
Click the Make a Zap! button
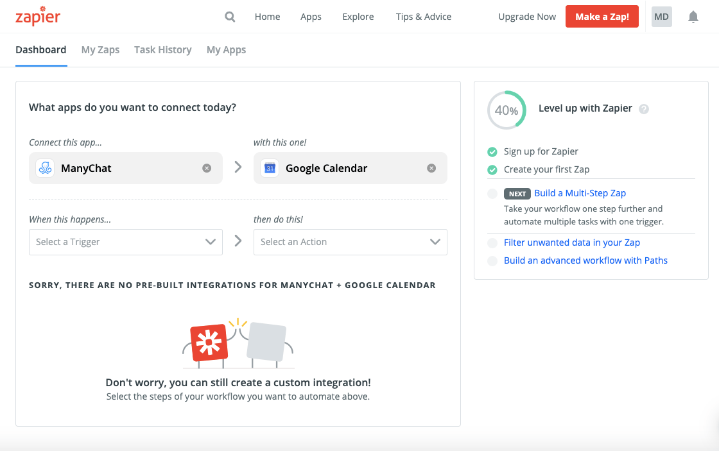pos(602,17)
